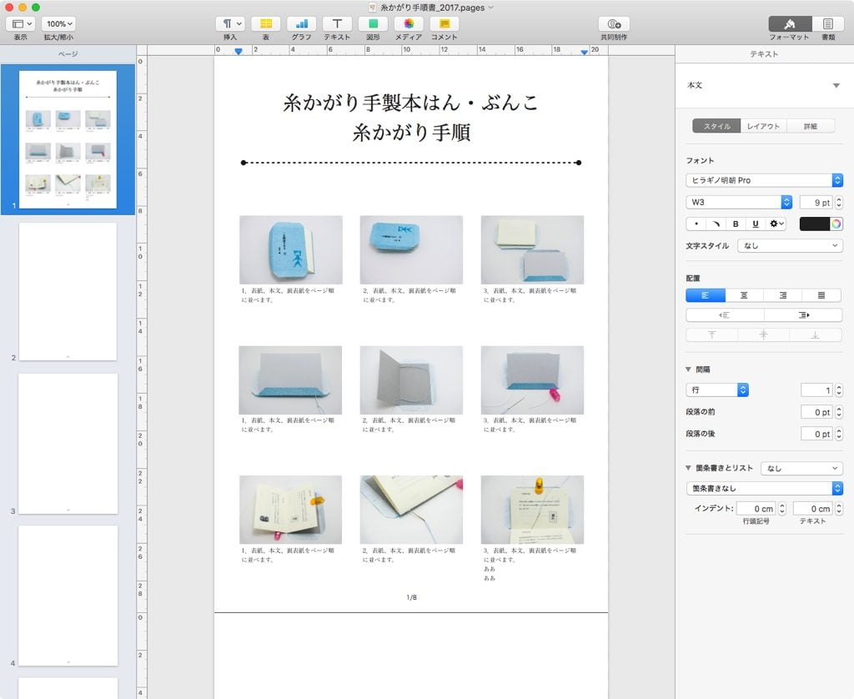854x699 pixels.
Task: Switch to the スタイル tab
Action: 716,126
